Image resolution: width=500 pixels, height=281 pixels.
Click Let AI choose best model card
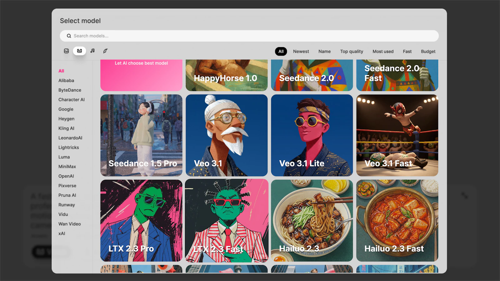tap(141, 75)
